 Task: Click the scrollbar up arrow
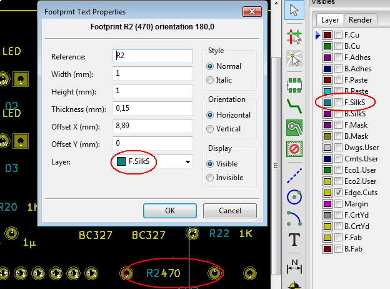(x=276, y=3)
